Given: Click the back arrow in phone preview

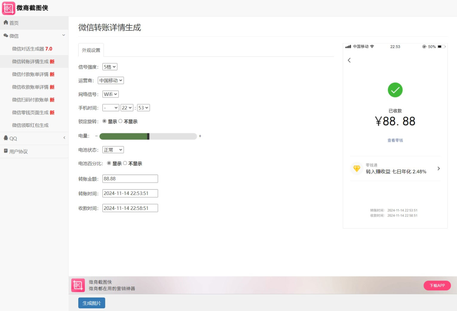Looking at the screenshot, I should point(349,60).
